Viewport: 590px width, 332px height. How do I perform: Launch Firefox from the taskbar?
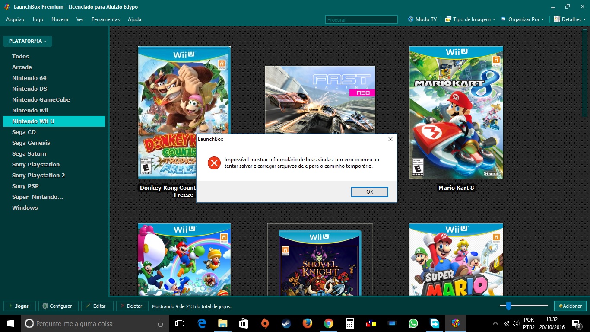[307, 323]
